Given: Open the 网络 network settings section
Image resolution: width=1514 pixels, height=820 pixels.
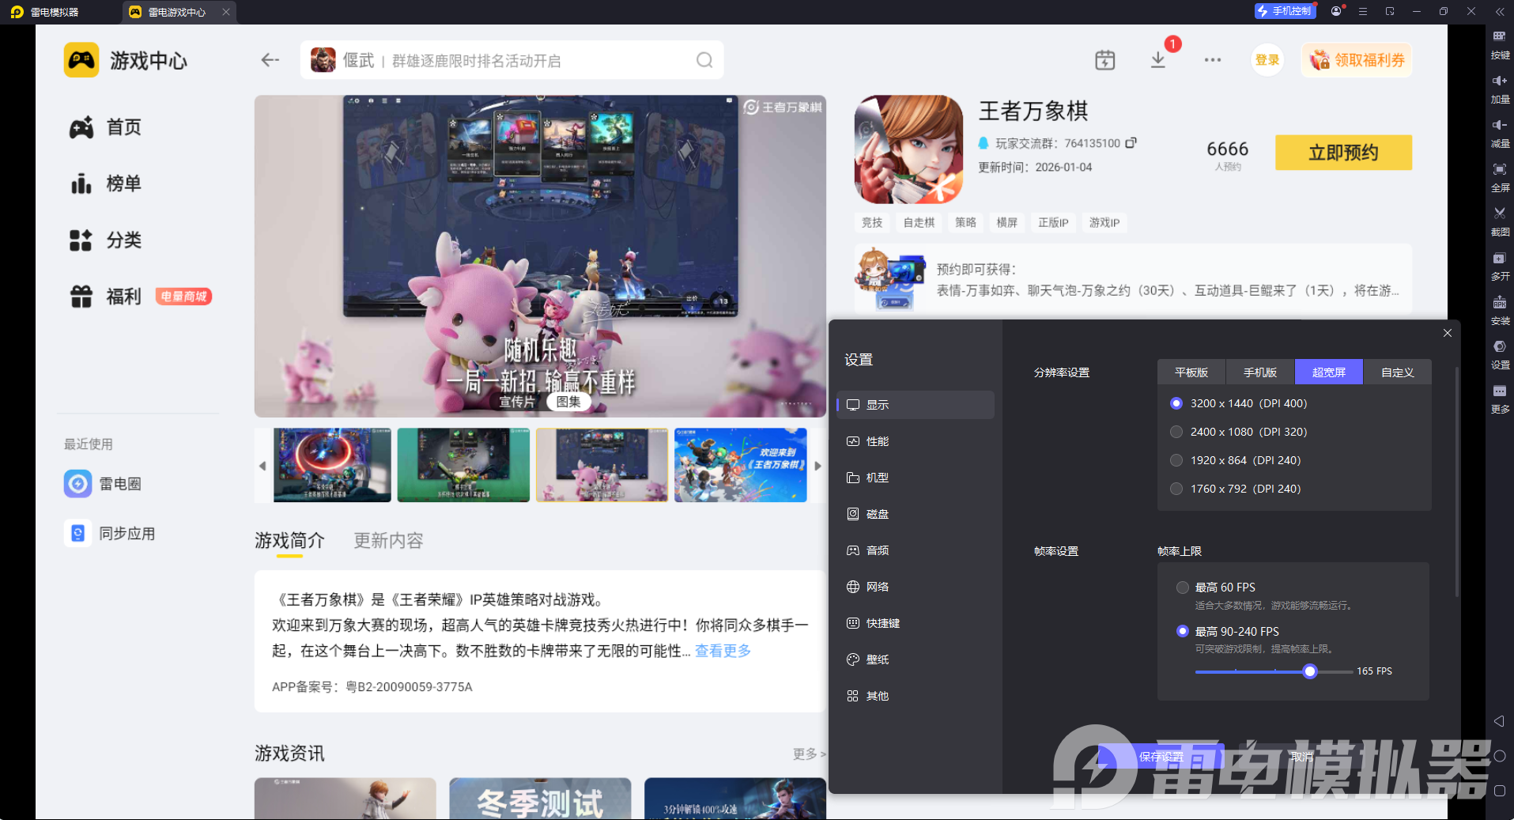Looking at the screenshot, I should (x=916, y=587).
